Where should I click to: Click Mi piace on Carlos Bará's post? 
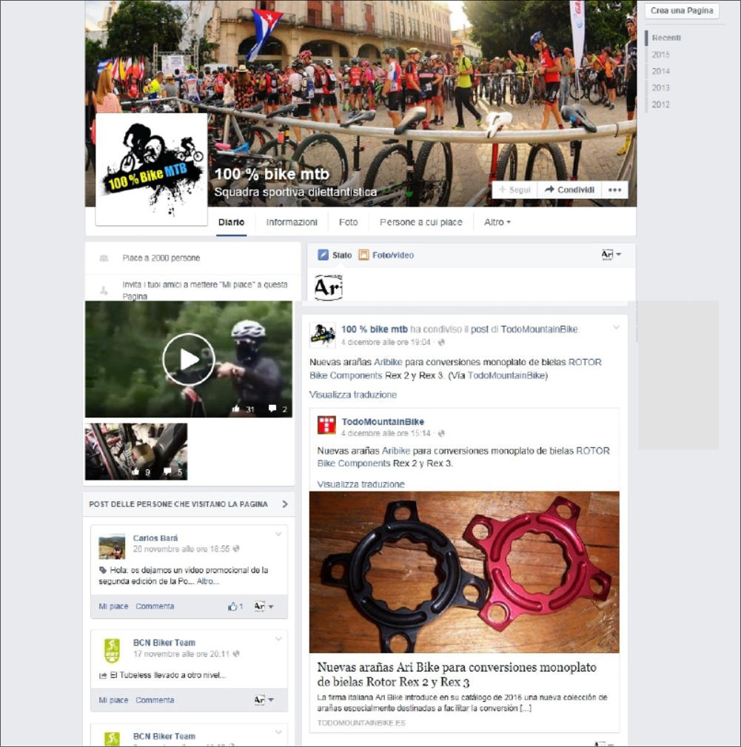point(113,606)
